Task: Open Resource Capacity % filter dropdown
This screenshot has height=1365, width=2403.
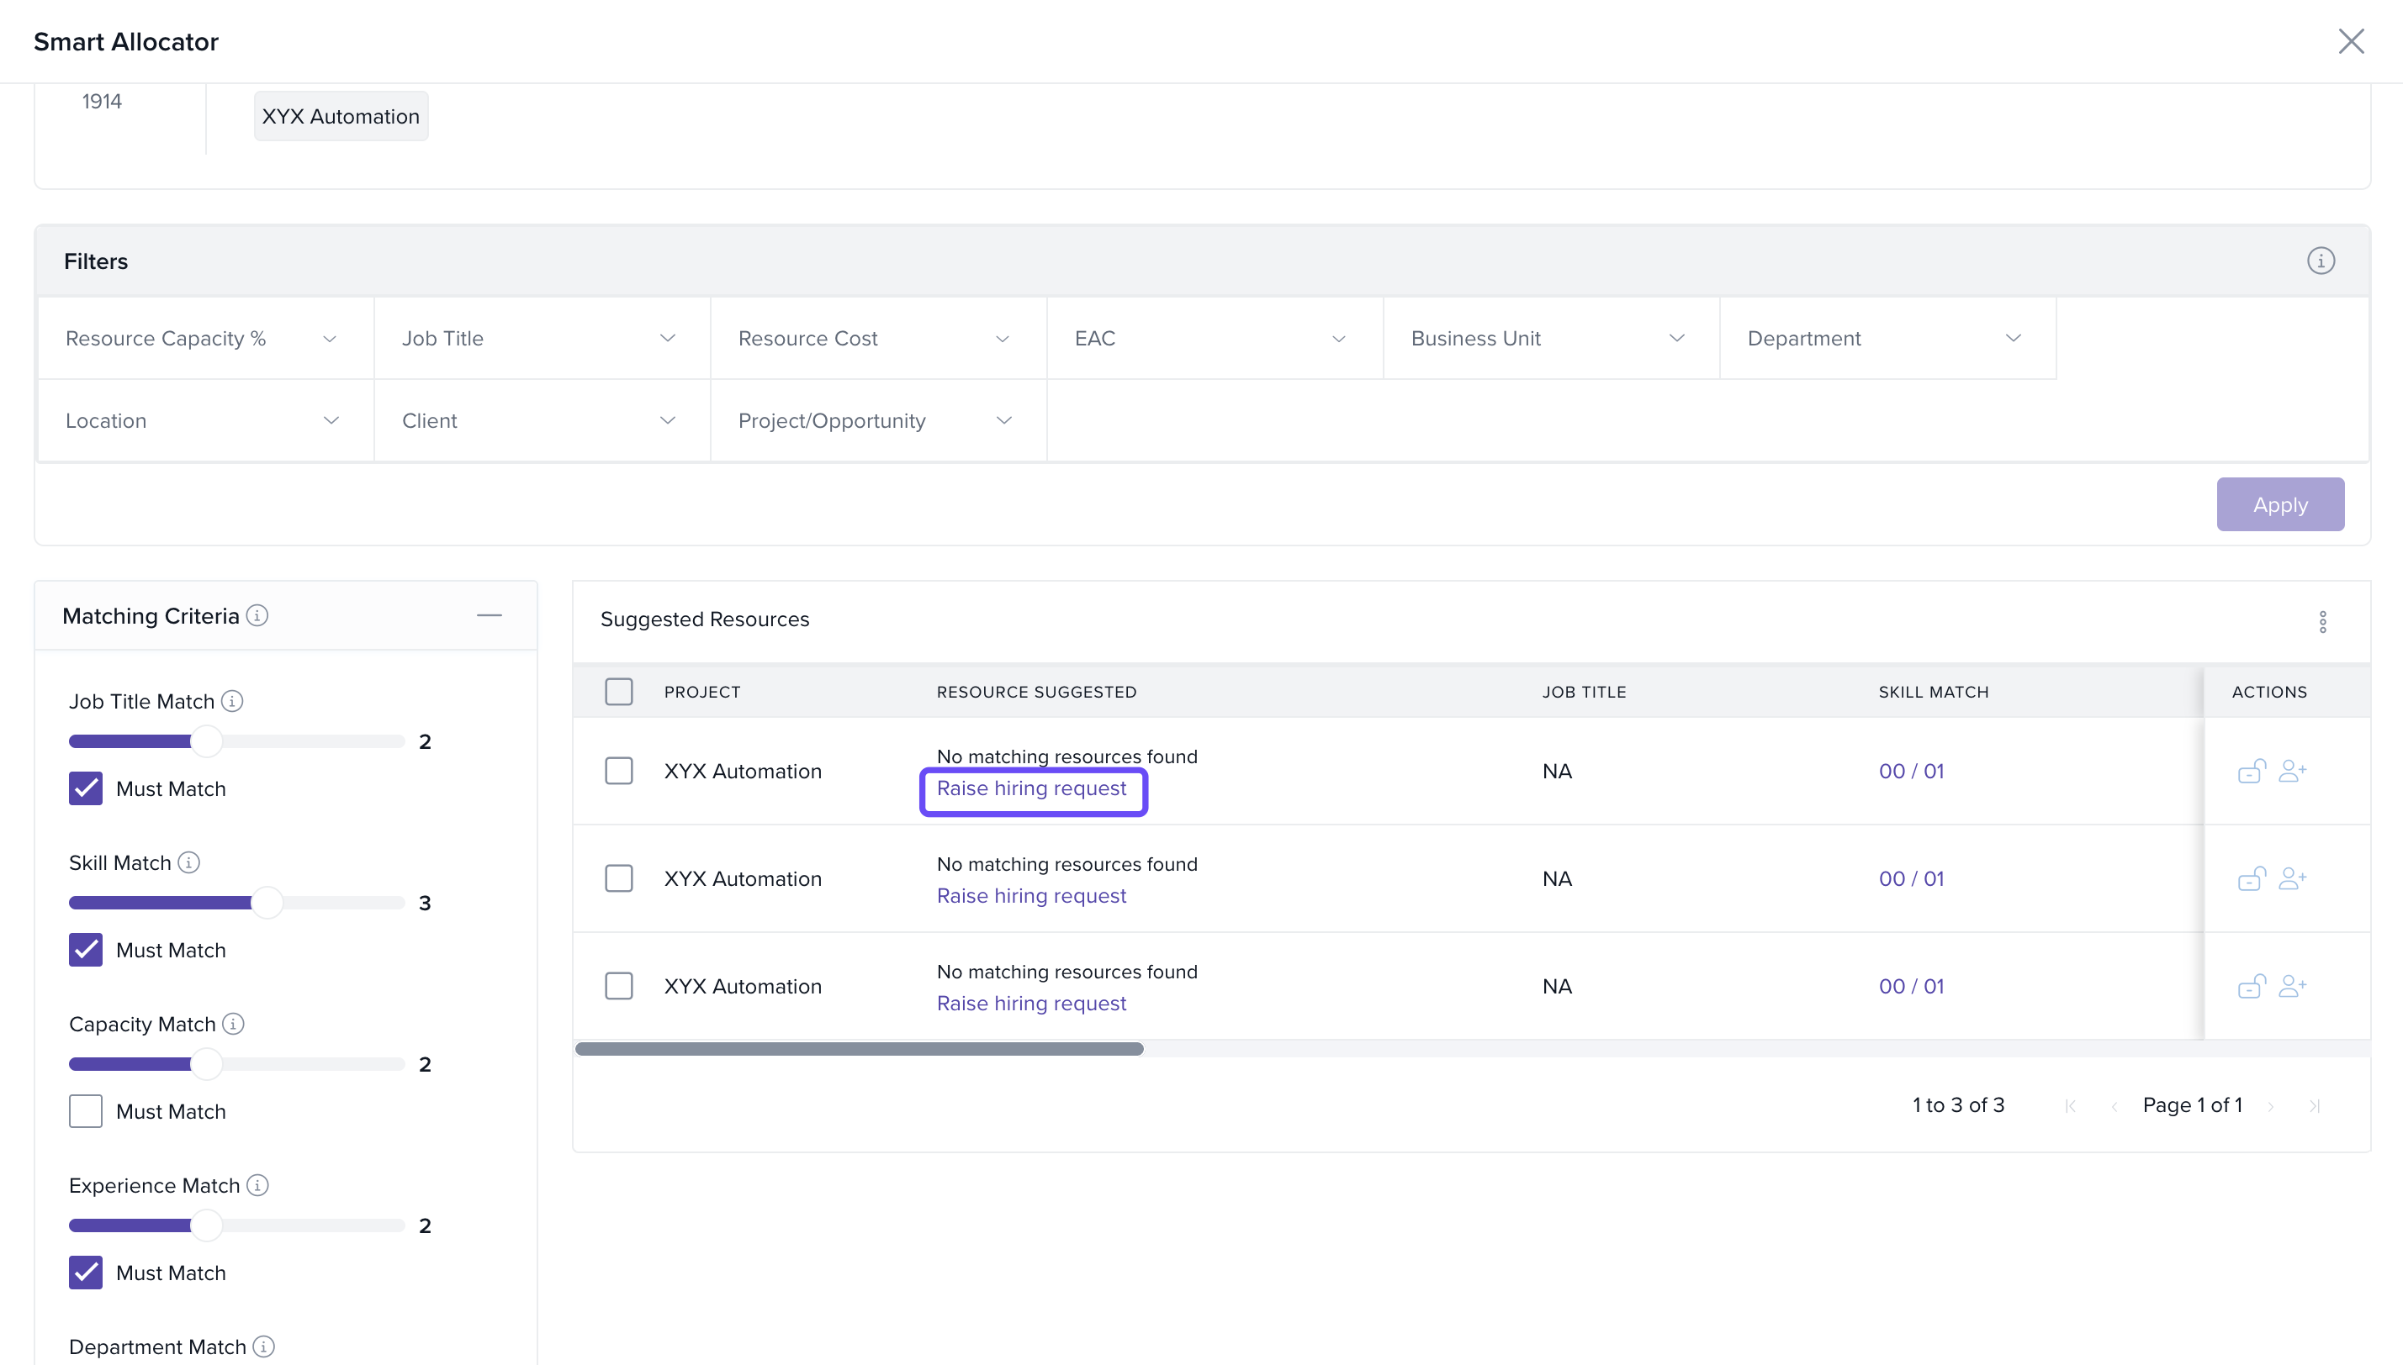Action: (x=204, y=339)
